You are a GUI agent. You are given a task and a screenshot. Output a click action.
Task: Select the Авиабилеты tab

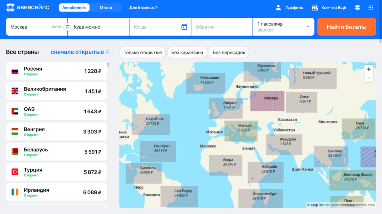pyautogui.click(x=74, y=7)
